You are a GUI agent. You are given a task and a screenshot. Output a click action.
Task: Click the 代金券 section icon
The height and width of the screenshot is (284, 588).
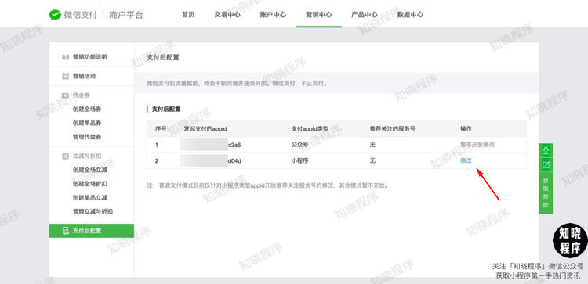65,95
